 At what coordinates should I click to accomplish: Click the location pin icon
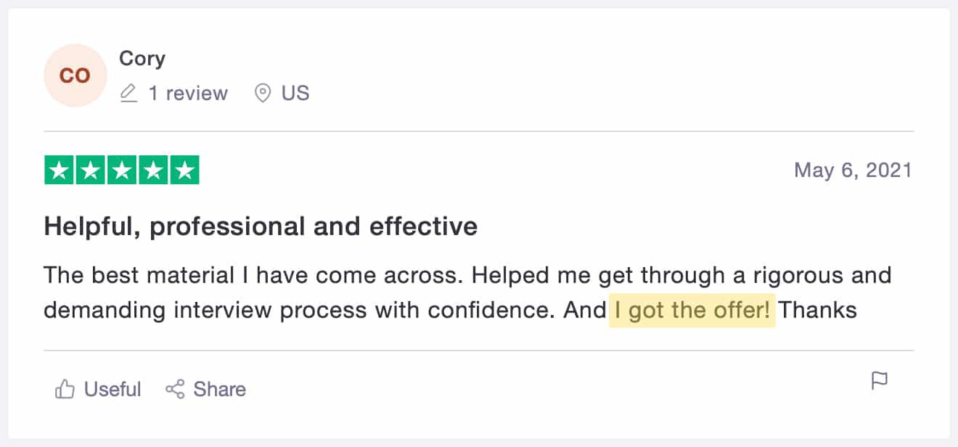[263, 94]
